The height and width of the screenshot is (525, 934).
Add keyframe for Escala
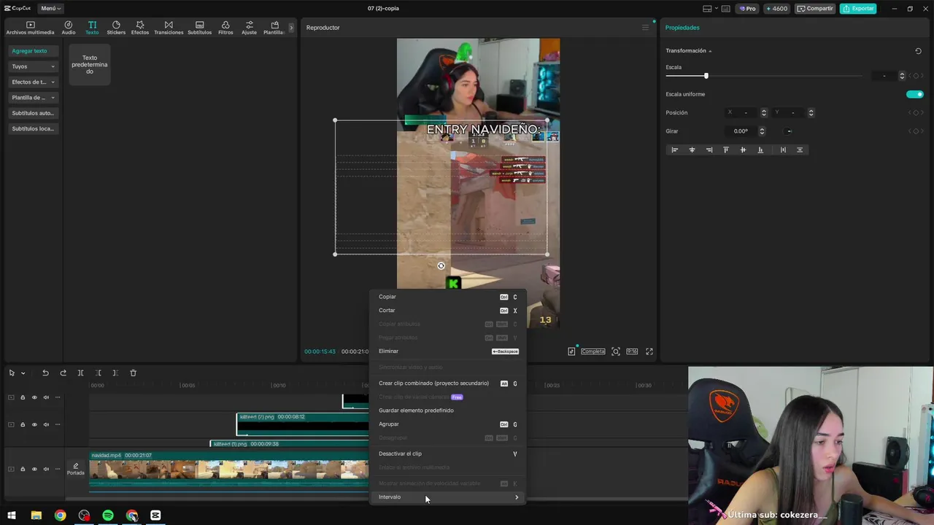click(x=916, y=76)
